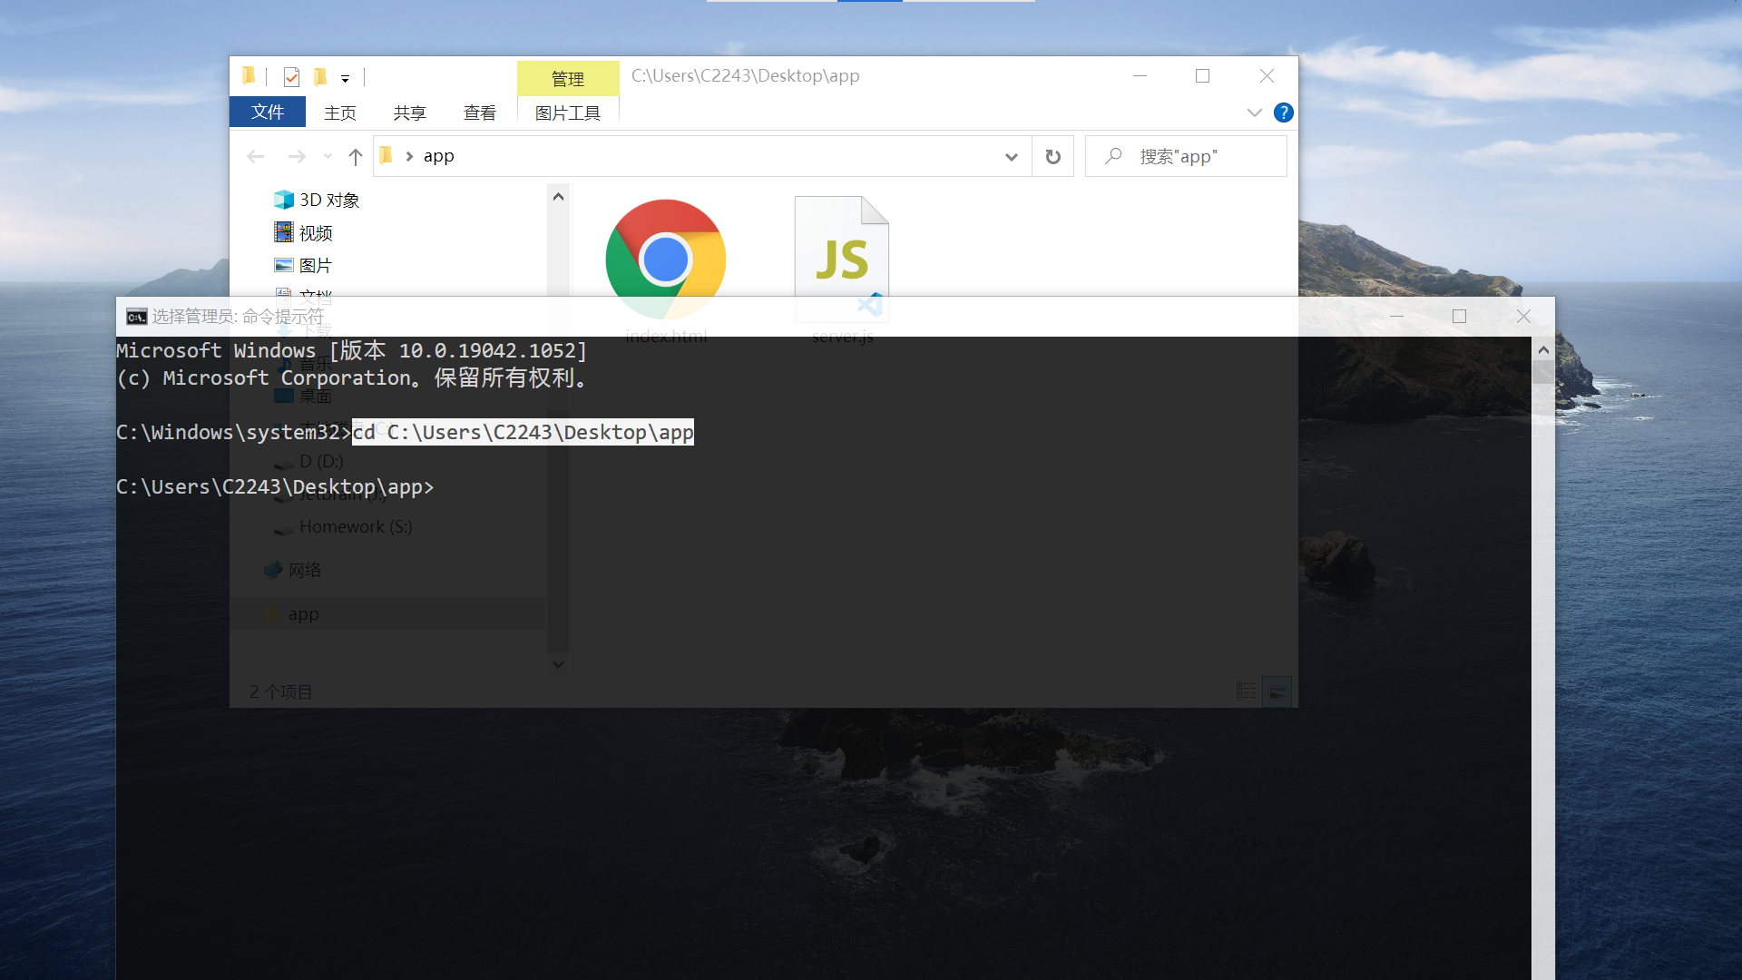Click the cmd scrollbar thumb
The width and height of the screenshot is (1742, 980).
tap(1542, 372)
